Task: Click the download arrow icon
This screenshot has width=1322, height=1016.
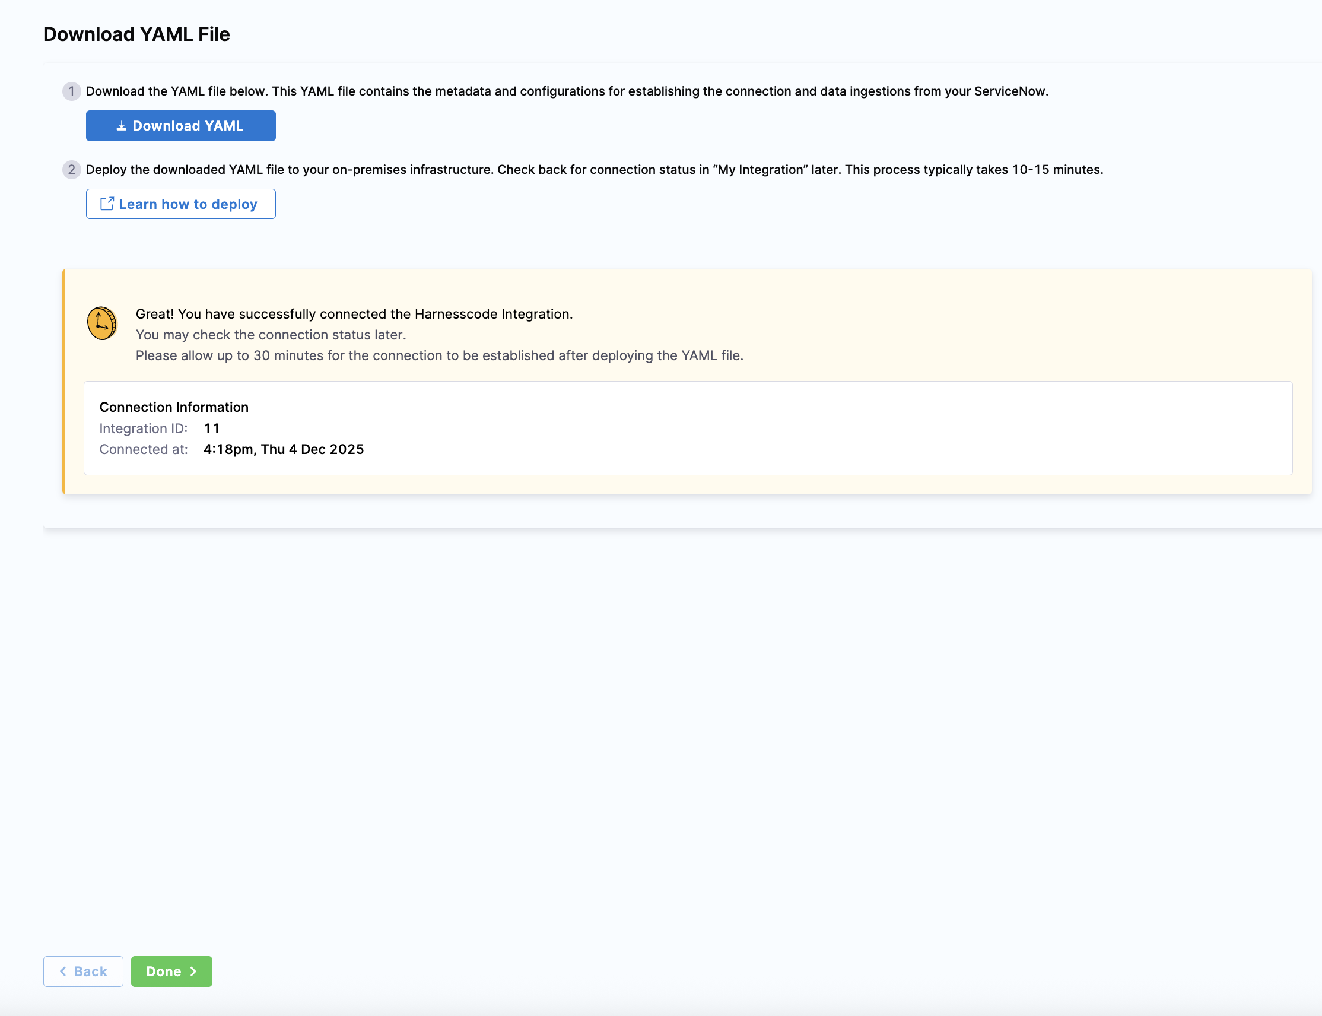Action: (122, 126)
